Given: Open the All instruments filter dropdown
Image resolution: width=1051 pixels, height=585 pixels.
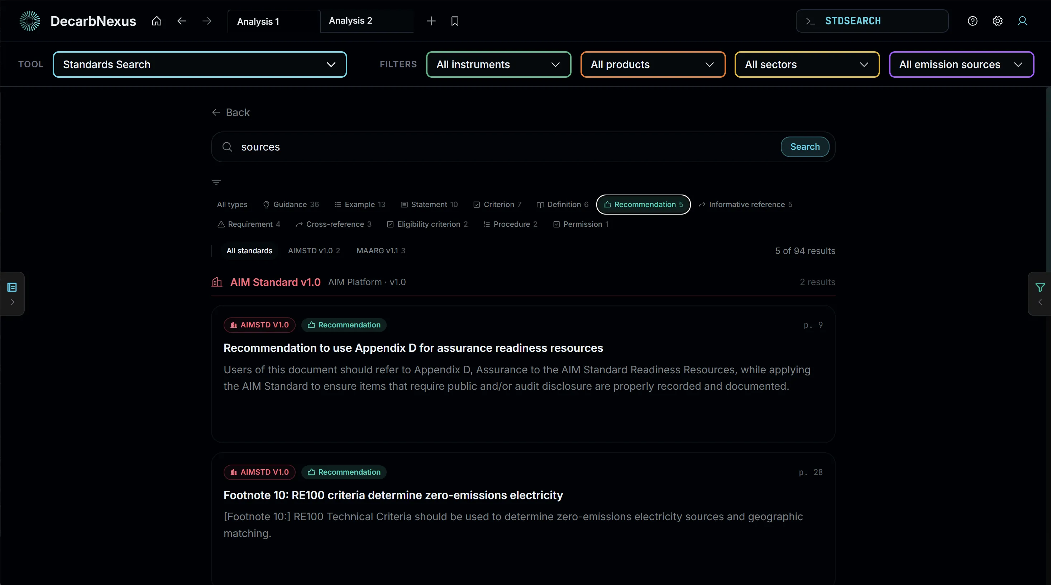Looking at the screenshot, I should coord(498,64).
